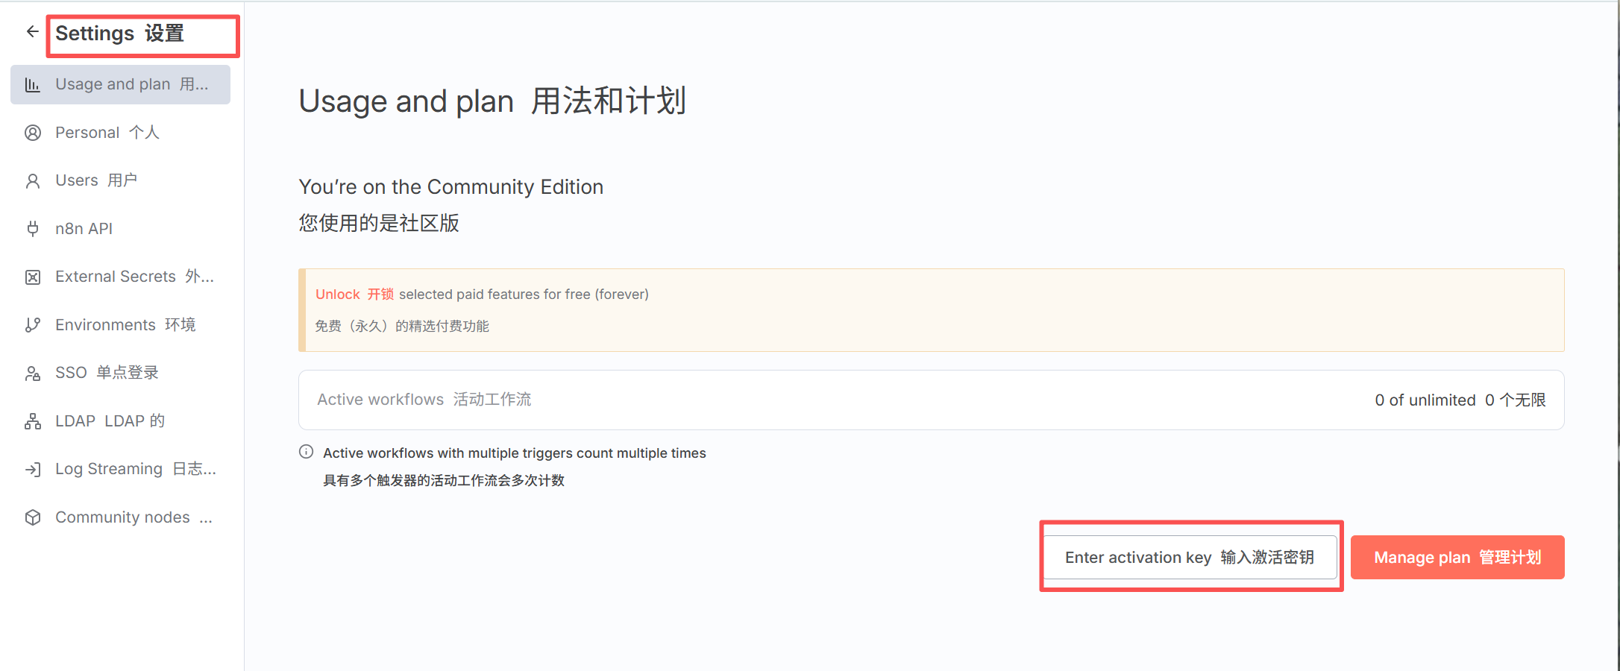Click the n8n API plug icon
1620x671 pixels.
[32, 229]
